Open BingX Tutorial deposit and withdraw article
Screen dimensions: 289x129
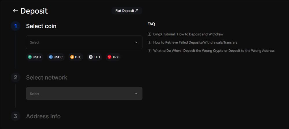(188, 34)
